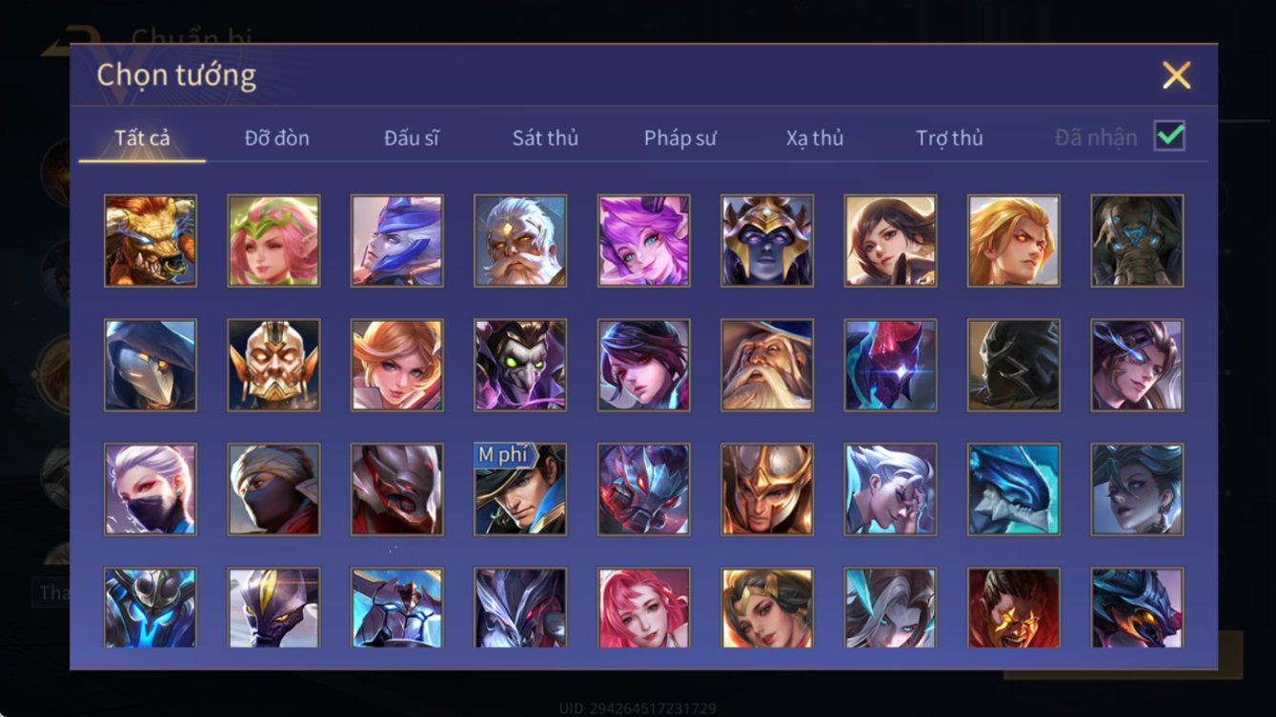
Task: Choose the pink-haired elf hero with leaf crown
Action: click(273, 241)
